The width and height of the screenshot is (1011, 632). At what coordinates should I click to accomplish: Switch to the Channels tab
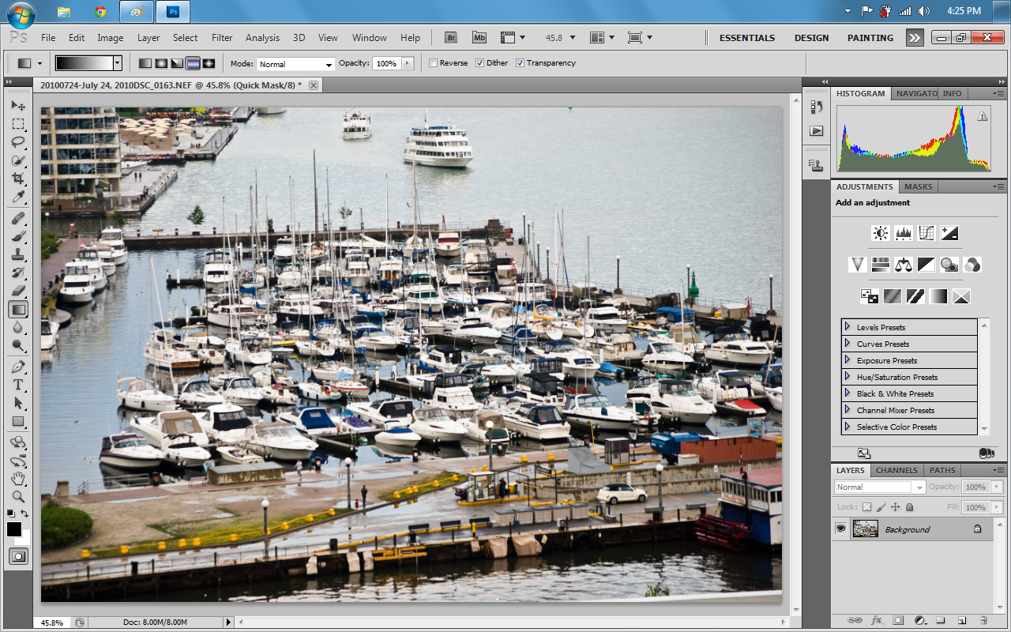[x=896, y=470]
